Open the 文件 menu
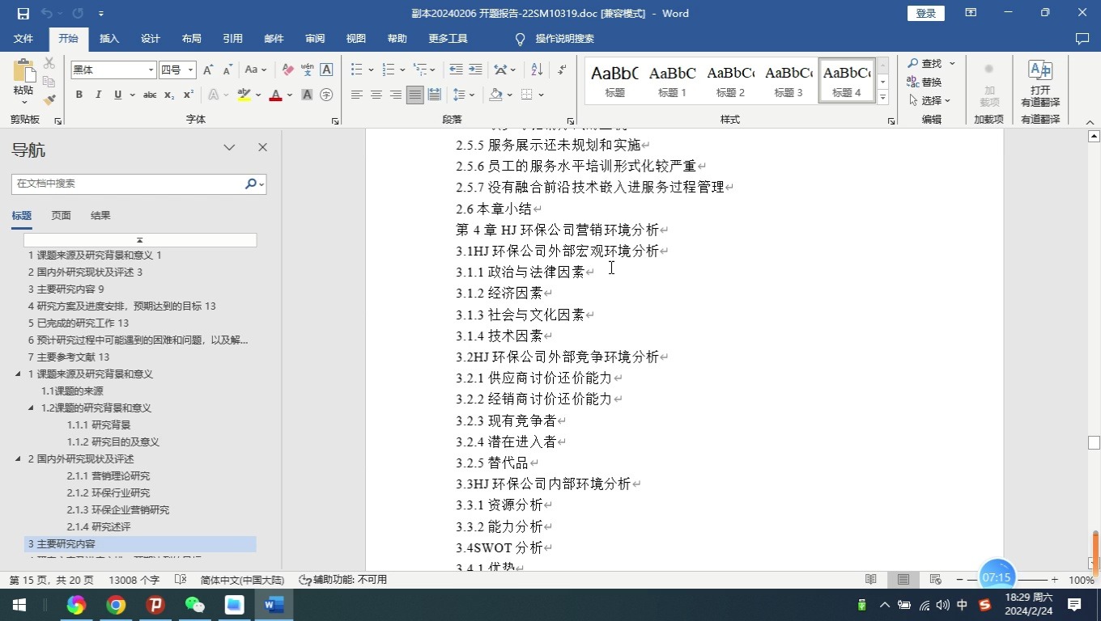This screenshot has width=1101, height=621. pyautogui.click(x=23, y=39)
